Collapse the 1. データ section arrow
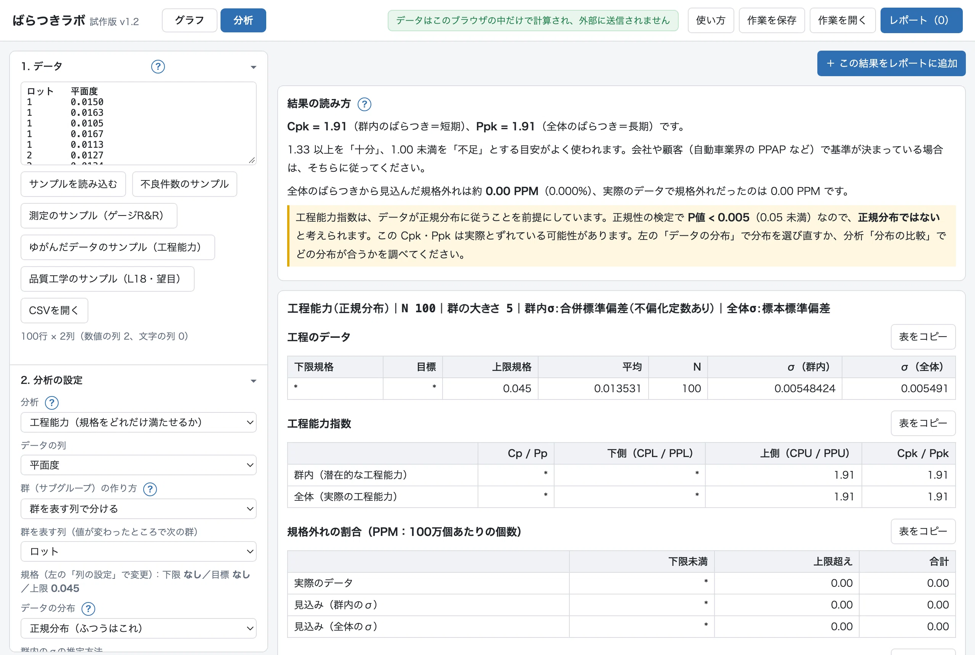This screenshot has width=975, height=655. point(253,67)
